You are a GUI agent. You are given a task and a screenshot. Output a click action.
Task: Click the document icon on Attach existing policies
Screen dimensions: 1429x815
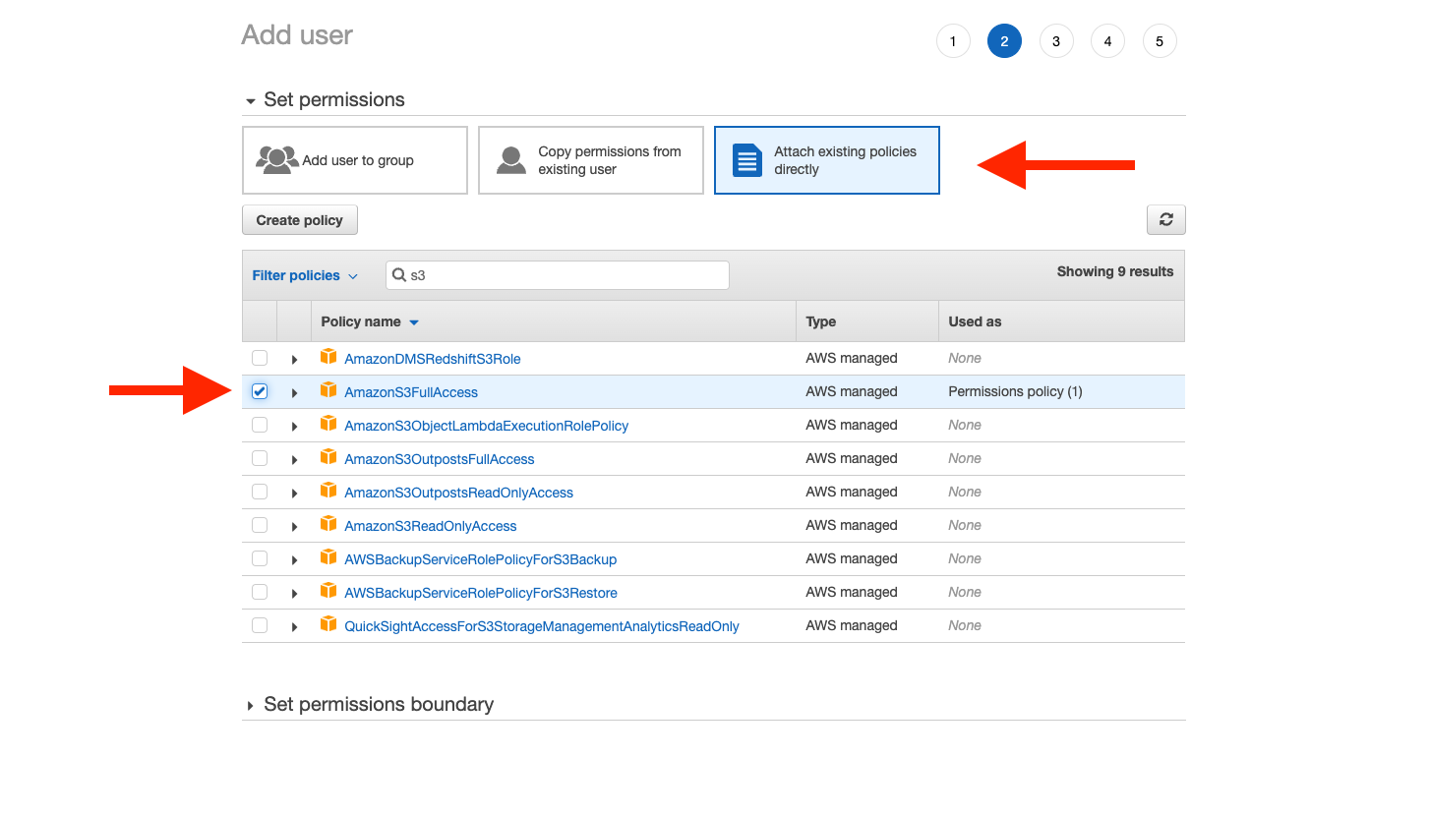point(747,160)
